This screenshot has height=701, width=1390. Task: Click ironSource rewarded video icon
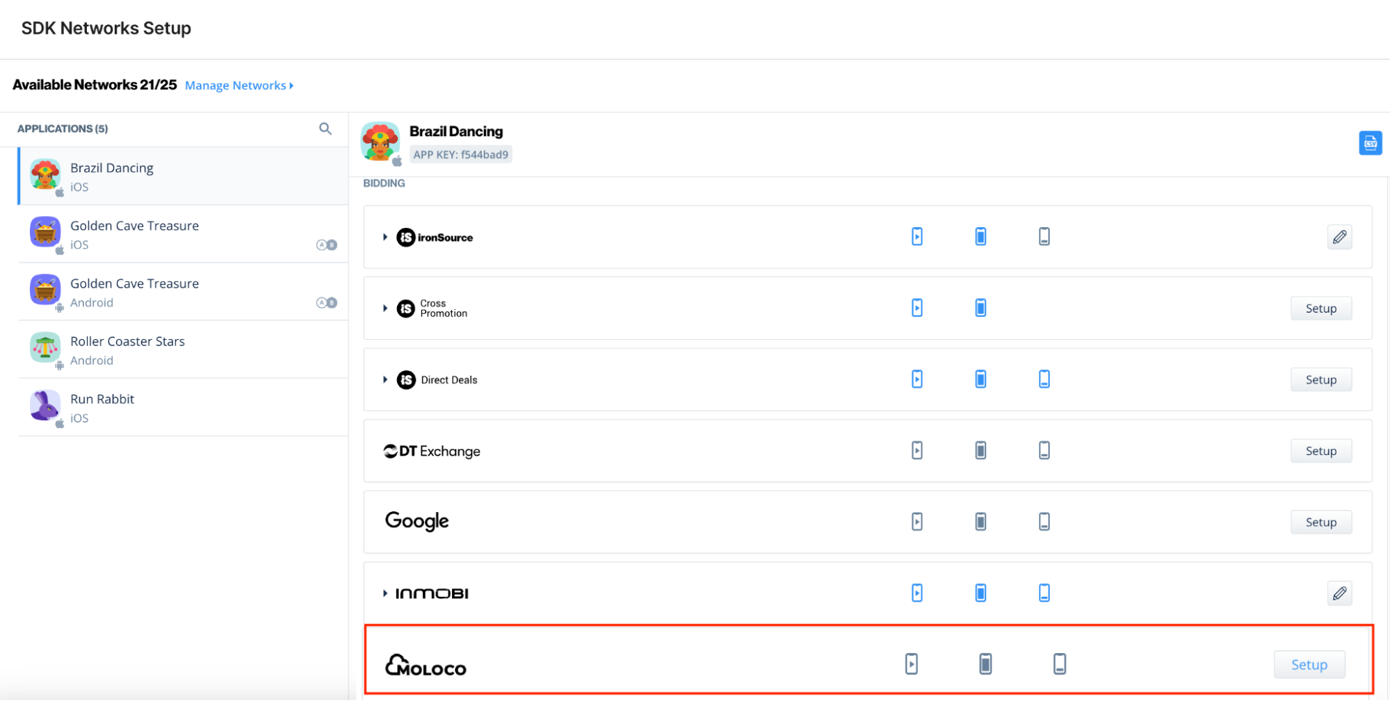917,237
